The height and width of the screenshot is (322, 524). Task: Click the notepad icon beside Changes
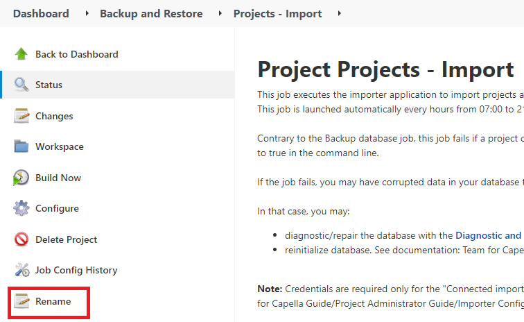21,116
